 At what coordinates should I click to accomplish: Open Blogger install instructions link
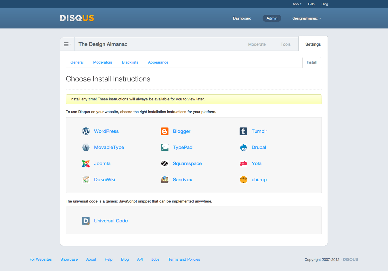(181, 131)
